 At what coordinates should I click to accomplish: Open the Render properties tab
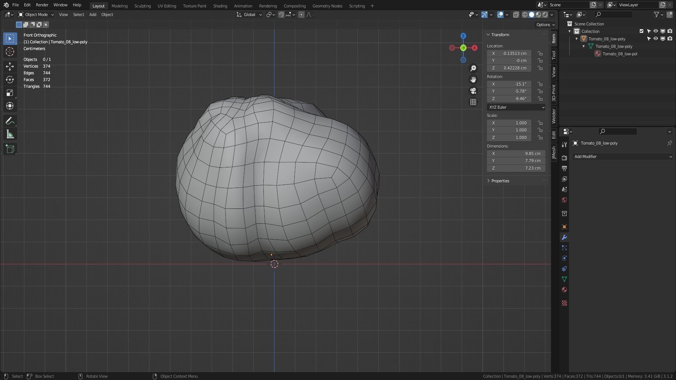click(x=564, y=158)
